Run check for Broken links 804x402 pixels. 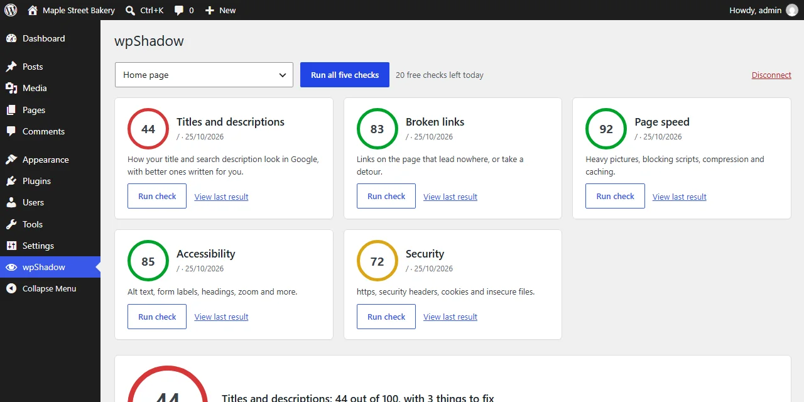(x=386, y=196)
